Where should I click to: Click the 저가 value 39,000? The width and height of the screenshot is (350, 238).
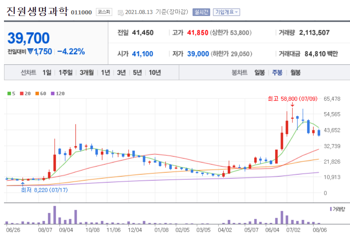(198, 54)
